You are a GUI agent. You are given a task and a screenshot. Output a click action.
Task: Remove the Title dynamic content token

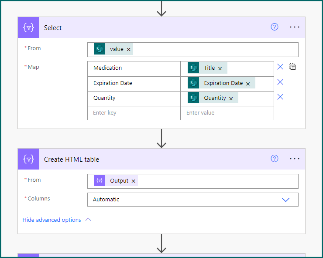220,68
